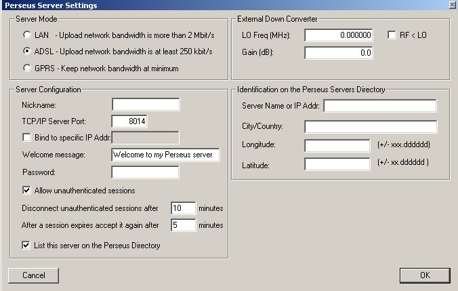This screenshot has width=458, height=291.
Task: Click the Longitude input field
Action: pyautogui.click(x=337, y=145)
